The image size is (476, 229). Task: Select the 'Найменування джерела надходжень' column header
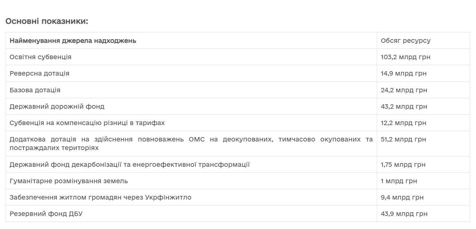pos(73,41)
